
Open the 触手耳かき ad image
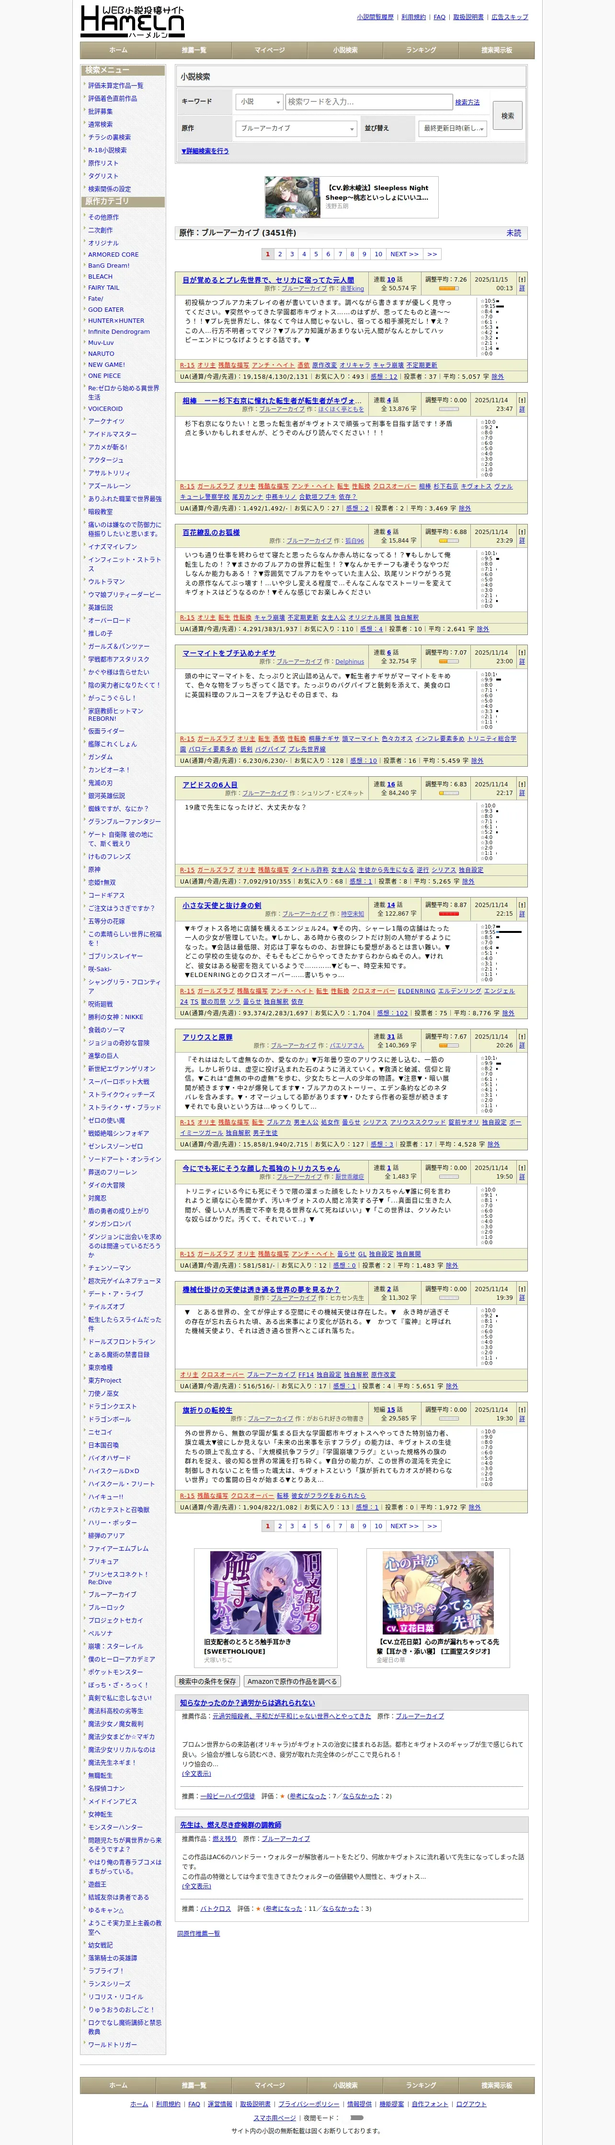[x=265, y=1593]
